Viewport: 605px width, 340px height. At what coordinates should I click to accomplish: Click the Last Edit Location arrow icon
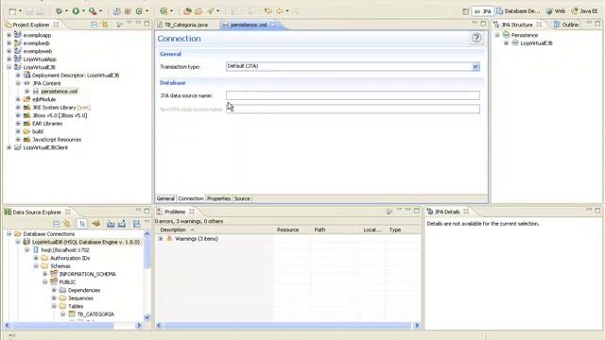[268, 11]
